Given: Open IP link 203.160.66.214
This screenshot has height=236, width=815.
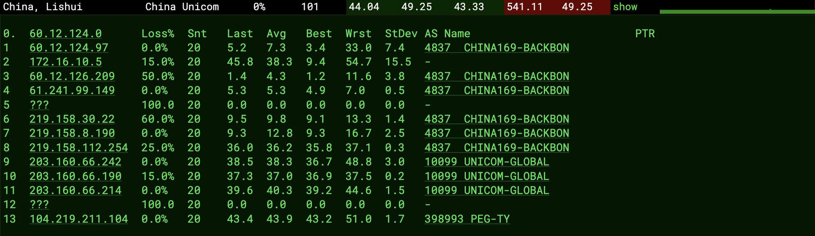Looking at the screenshot, I should [75, 191].
